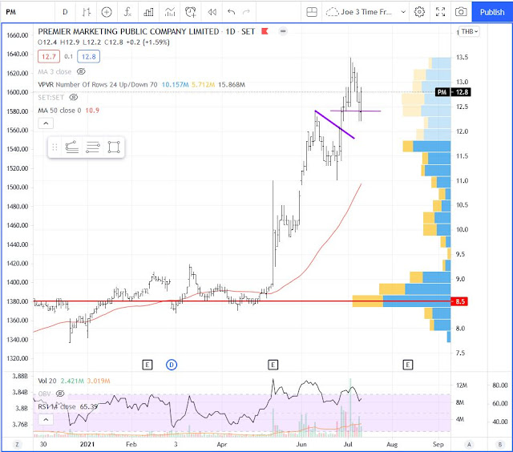Click the 12.8 buy price button
The height and width of the screenshot is (452, 513).
(89, 57)
